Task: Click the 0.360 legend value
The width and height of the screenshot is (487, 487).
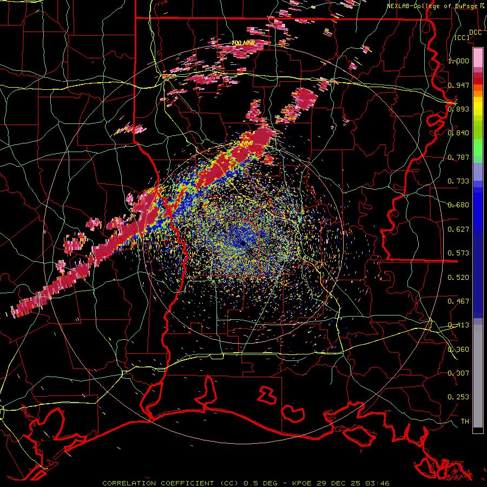Action: [x=458, y=350]
